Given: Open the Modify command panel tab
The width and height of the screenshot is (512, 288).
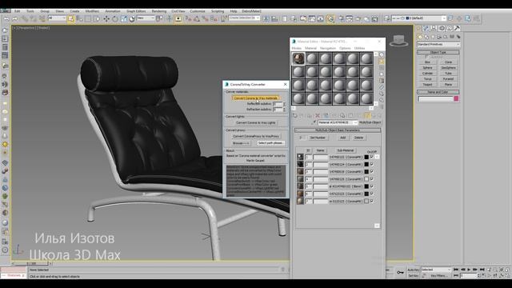Looking at the screenshot, I should [426, 29].
